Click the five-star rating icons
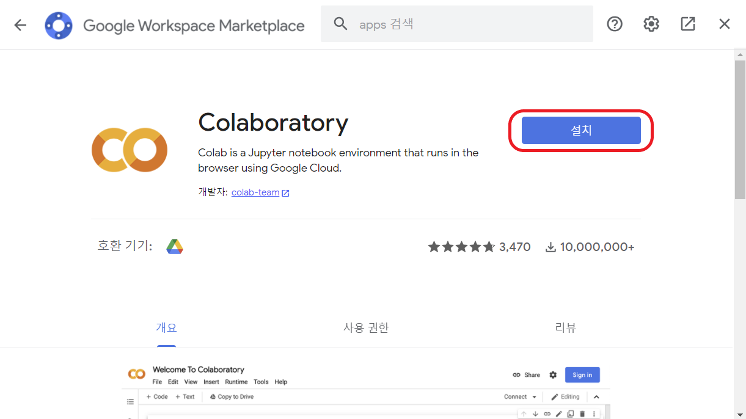The image size is (746, 419). (x=461, y=247)
